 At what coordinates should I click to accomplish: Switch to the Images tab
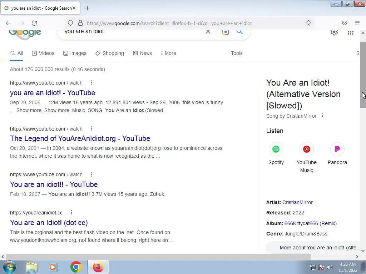75,53
